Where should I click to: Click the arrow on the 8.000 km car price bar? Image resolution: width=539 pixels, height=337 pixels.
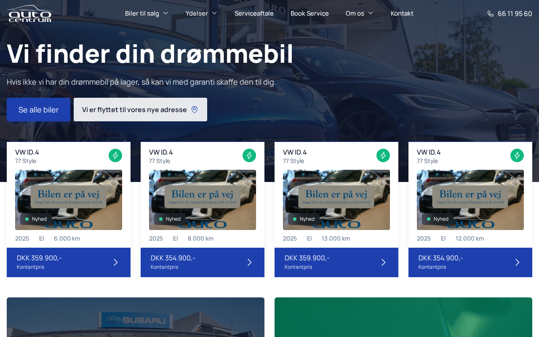tap(250, 262)
